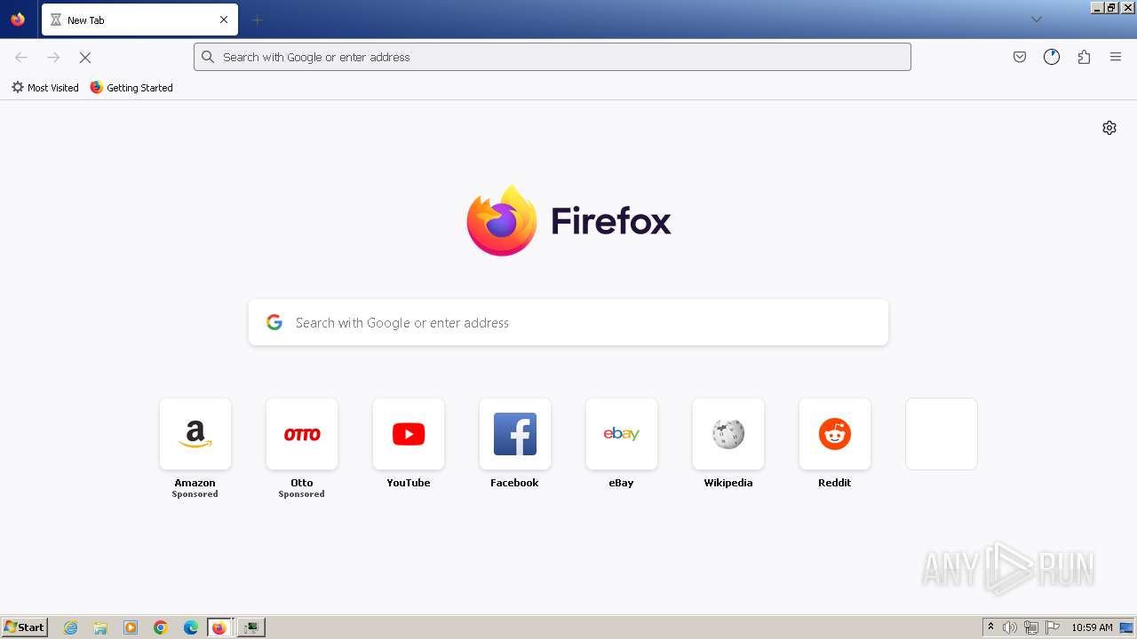Open the Facebook shortcut tile
The image size is (1137, 639).
(x=515, y=434)
